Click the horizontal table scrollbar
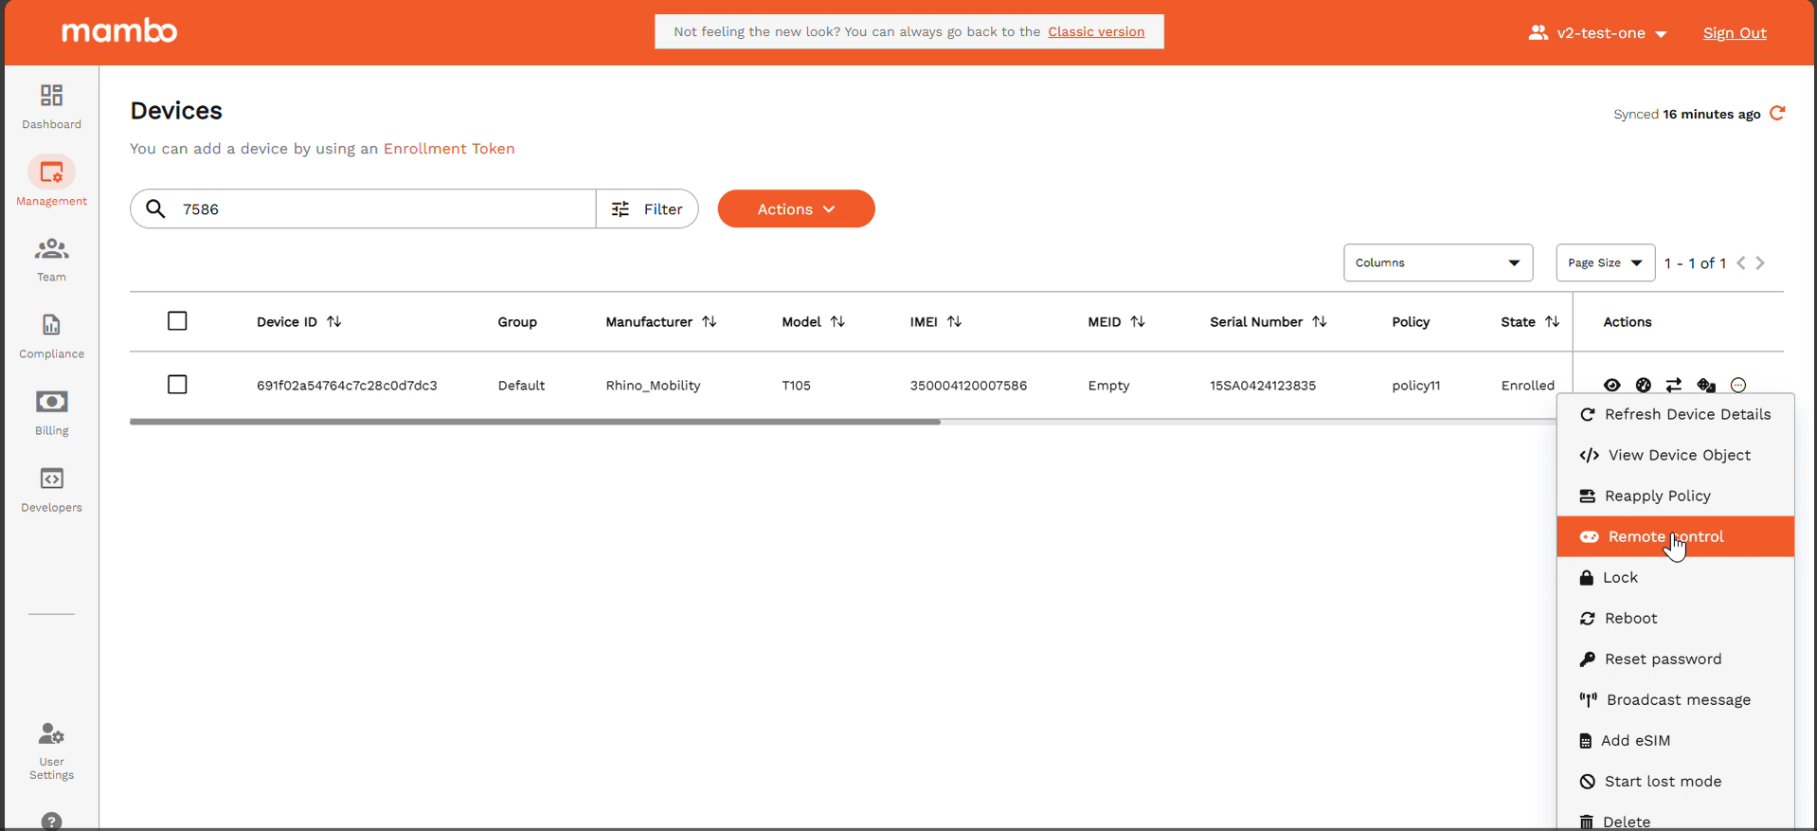The image size is (1817, 831). point(535,422)
